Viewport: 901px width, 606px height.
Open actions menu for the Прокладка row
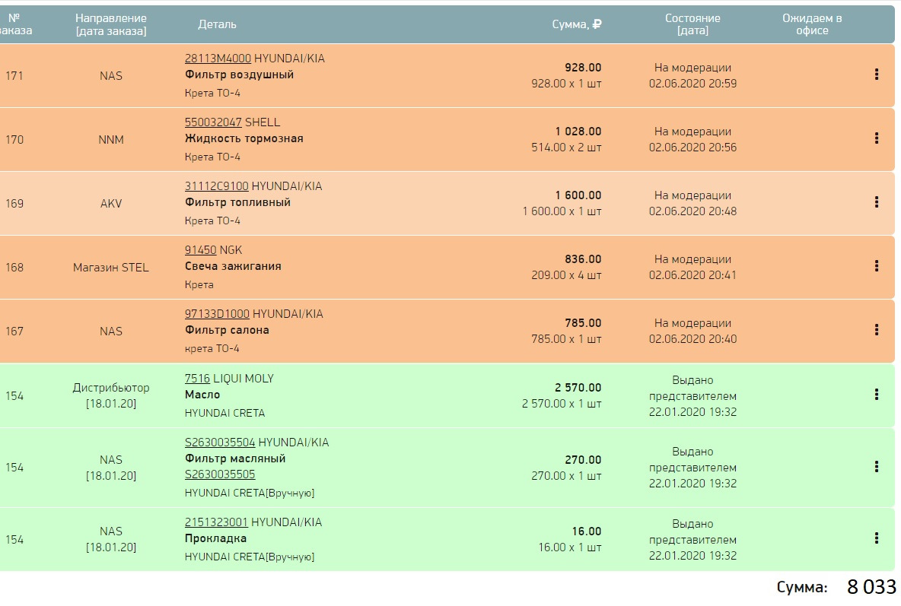(x=877, y=538)
